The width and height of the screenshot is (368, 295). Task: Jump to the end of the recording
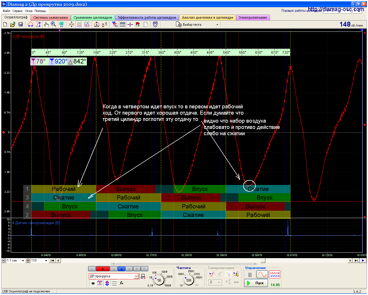coord(356,260)
